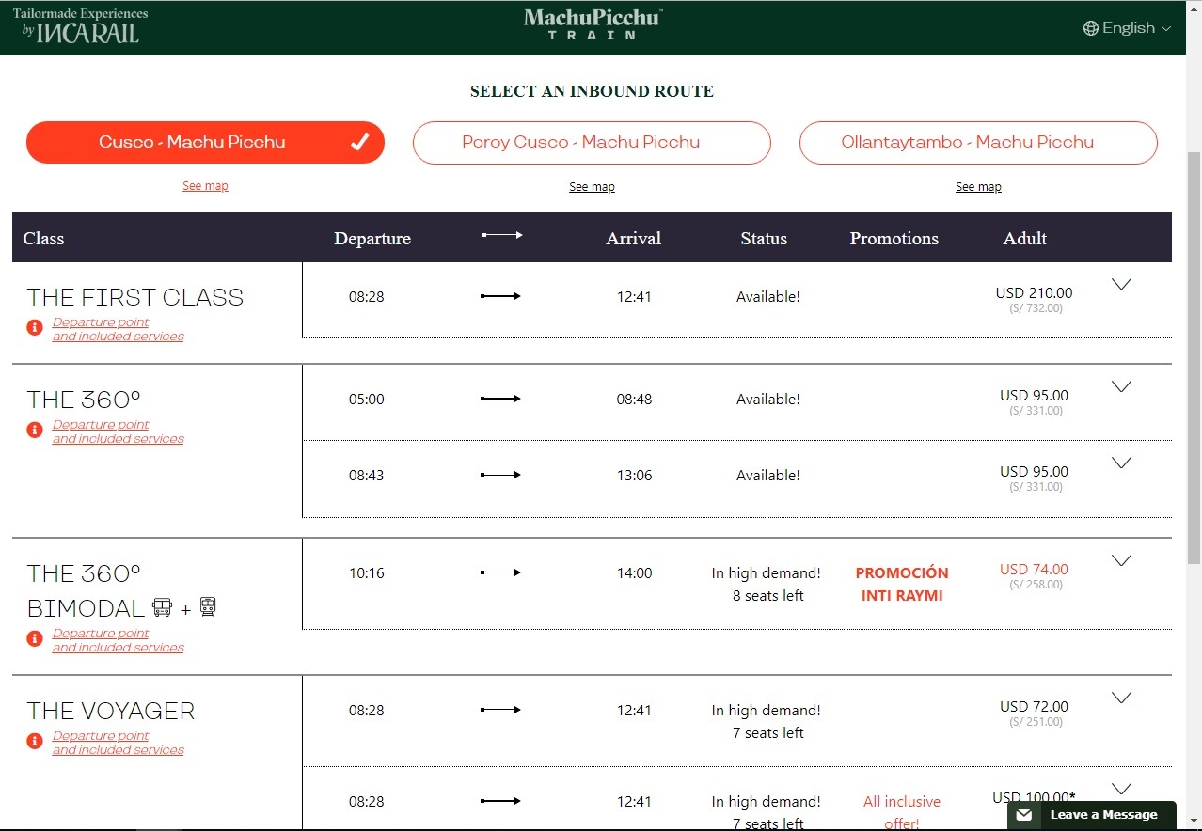Viewport: 1202px width, 831px height.
Task: Click the envelope icon in Leave a Message
Action: tap(1024, 815)
